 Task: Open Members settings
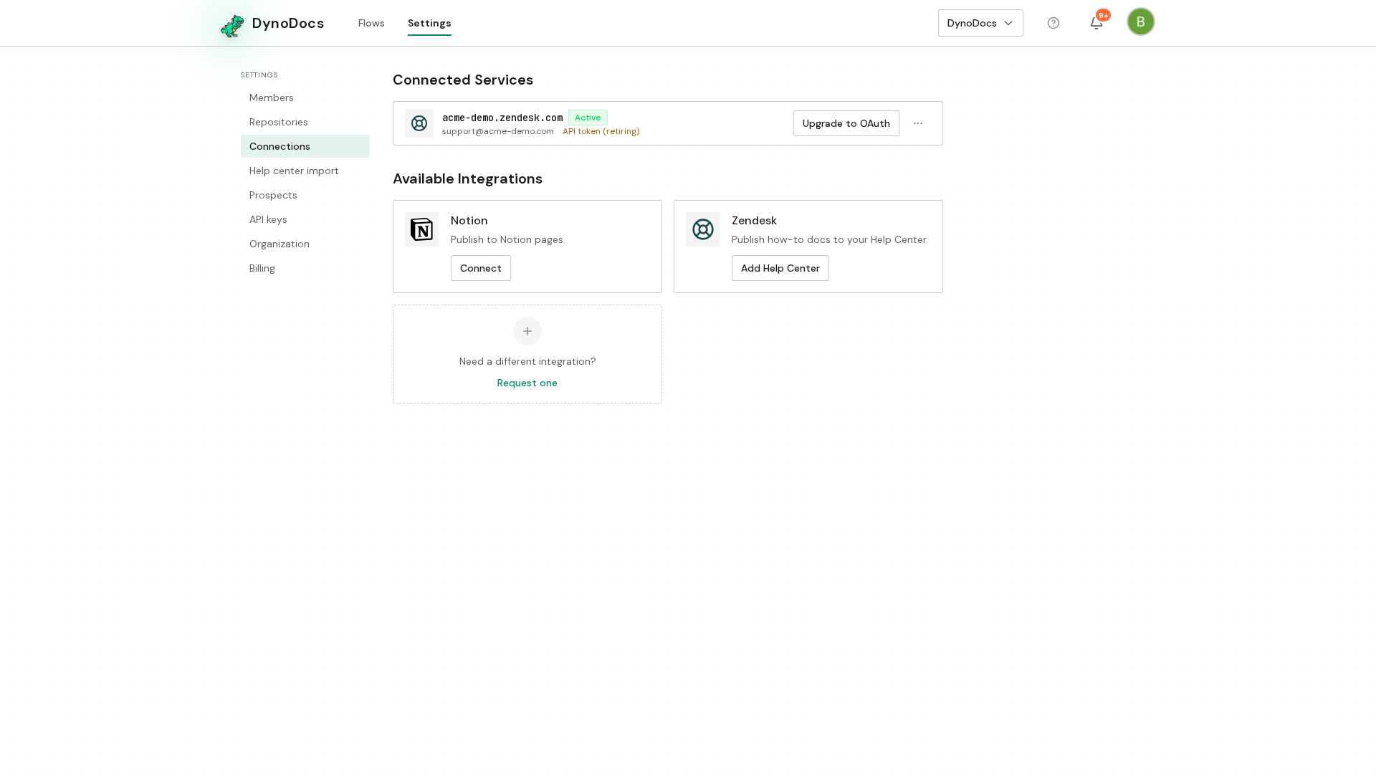(x=305, y=97)
